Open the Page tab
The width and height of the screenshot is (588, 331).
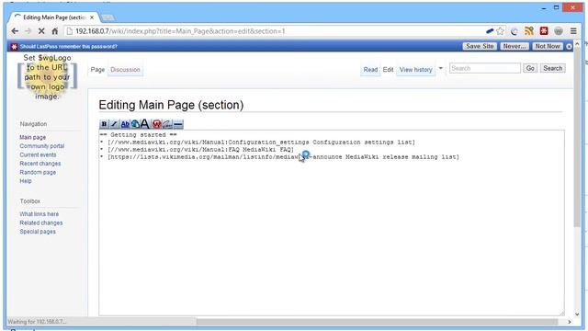[97, 70]
